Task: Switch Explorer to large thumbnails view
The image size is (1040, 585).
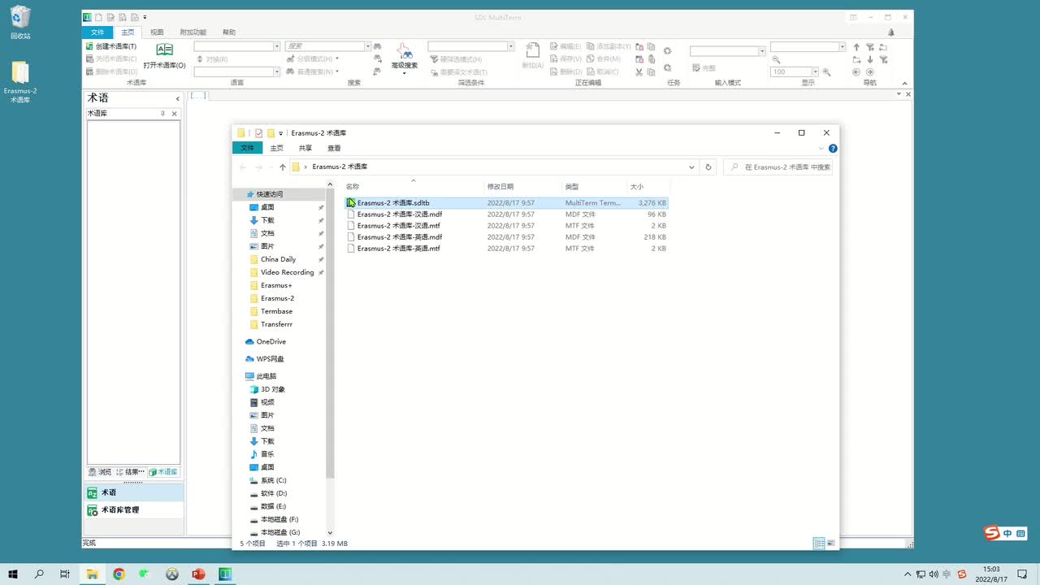Action: (831, 544)
